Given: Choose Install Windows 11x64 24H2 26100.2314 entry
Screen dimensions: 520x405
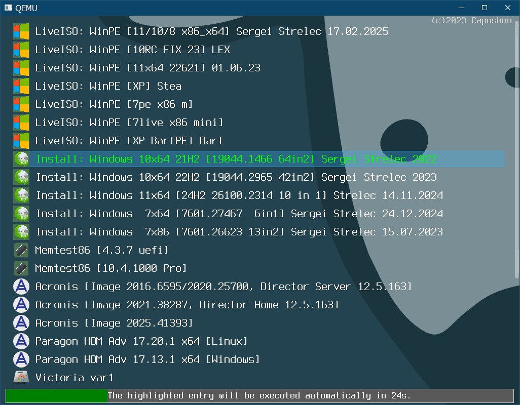Looking at the screenshot, I should (x=239, y=195).
